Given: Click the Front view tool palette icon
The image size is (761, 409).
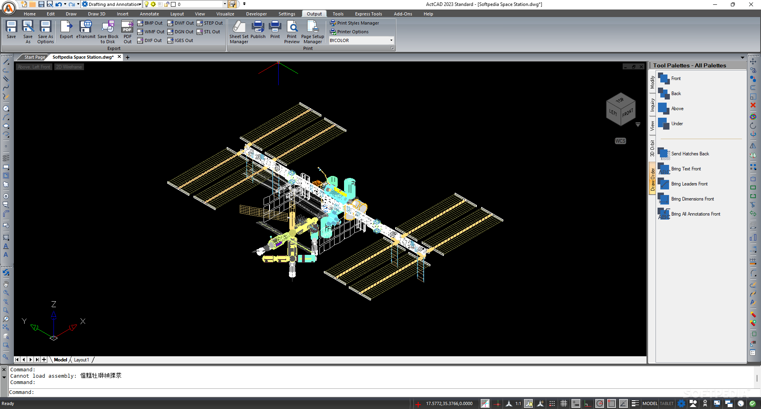Looking at the screenshot, I should tap(663, 78).
